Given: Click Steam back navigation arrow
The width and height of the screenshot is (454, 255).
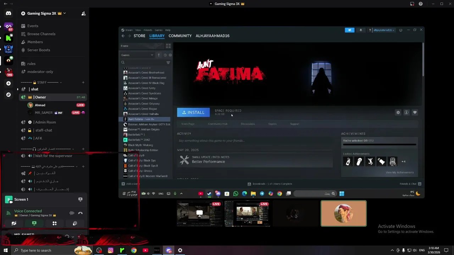Looking at the screenshot, I should 123,36.
